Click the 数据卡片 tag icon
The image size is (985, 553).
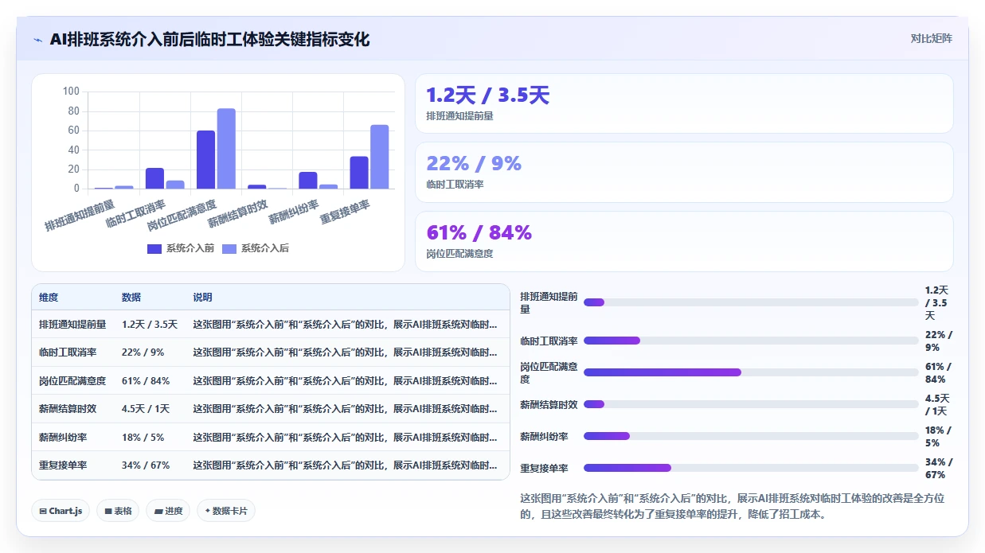coord(208,511)
